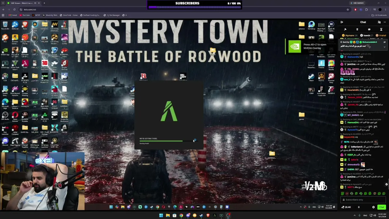
Task: Open the Chrome extensions puzzle icon
Action: [x=367, y=9]
